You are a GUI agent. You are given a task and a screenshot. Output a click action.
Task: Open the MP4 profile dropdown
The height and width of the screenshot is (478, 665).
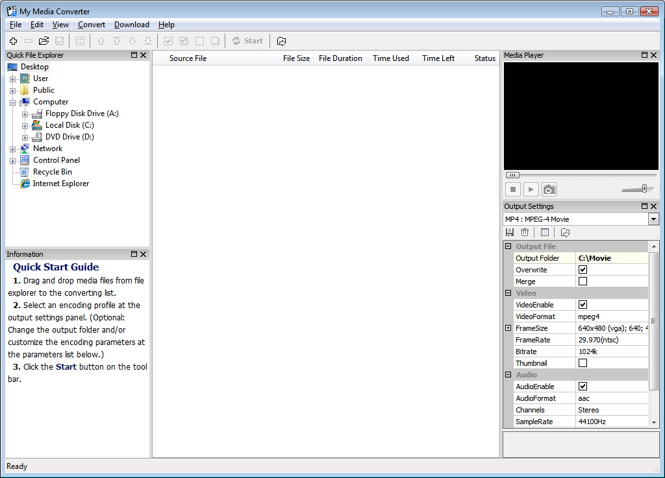click(653, 219)
